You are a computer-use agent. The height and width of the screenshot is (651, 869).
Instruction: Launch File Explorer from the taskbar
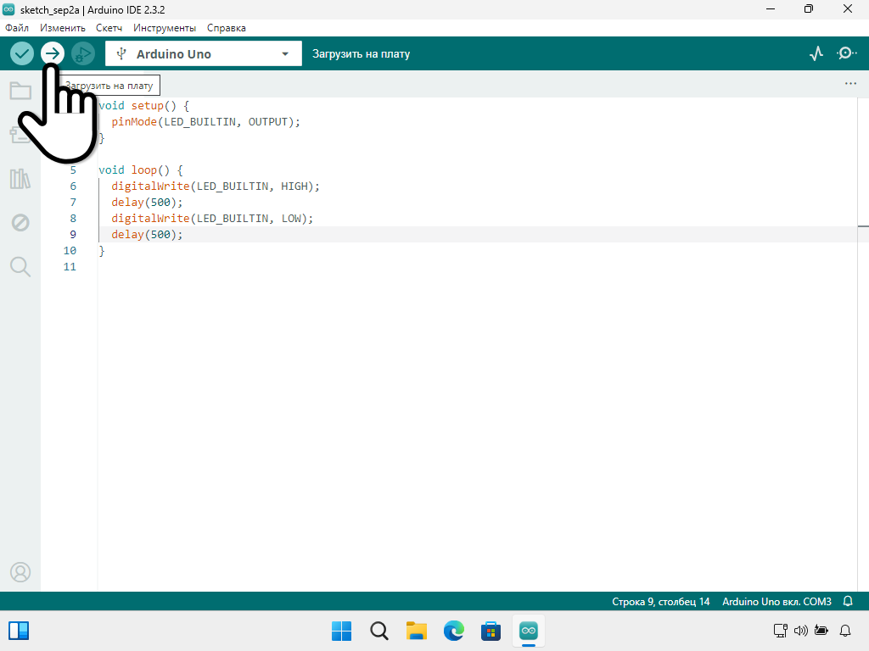click(416, 631)
